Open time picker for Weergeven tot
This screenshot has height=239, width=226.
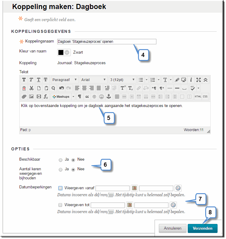174,206
